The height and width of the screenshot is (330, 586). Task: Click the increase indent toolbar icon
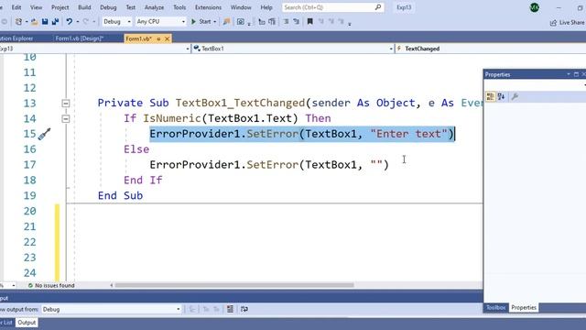[x=272, y=22]
